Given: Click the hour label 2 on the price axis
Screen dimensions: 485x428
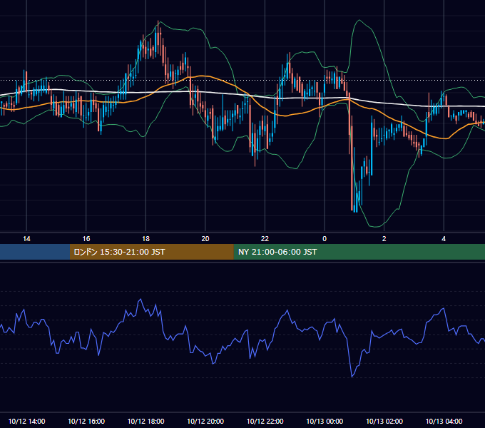Looking at the screenshot, I should (x=384, y=239).
